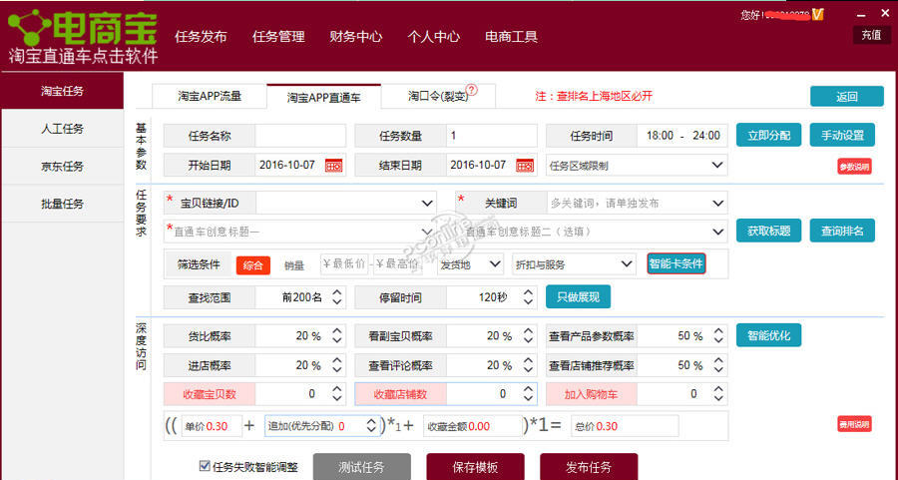Expand the 宝贝链接/ID dropdown
The height and width of the screenshot is (480, 898).
tap(427, 204)
